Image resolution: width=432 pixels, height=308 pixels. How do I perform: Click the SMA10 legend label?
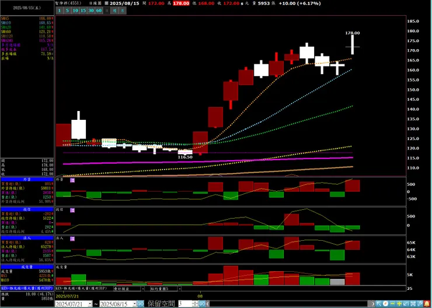pos(6,23)
